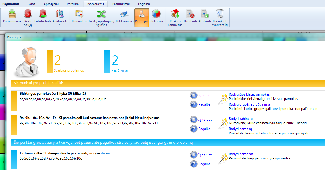Toggle the highlighted Patarėjas advisor button
The height and width of the screenshot is (170, 325).
click(142, 17)
